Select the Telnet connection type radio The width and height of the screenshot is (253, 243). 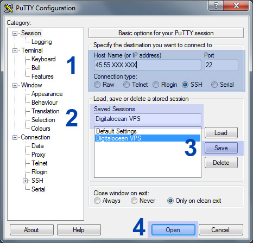(x=126, y=85)
